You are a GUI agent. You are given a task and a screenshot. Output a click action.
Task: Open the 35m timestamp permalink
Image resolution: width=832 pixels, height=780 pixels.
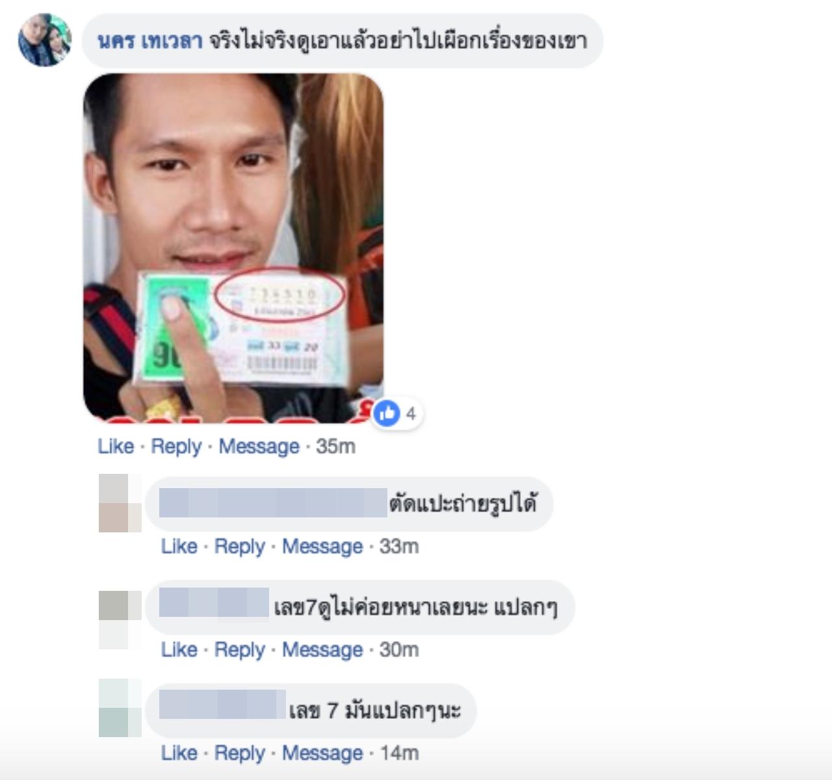tap(335, 447)
